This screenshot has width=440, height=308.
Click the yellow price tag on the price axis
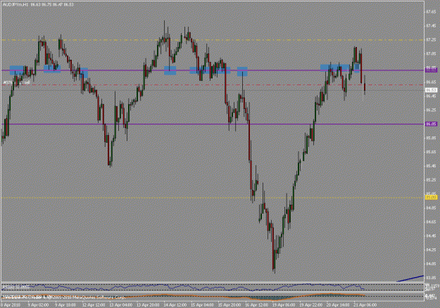point(432,198)
